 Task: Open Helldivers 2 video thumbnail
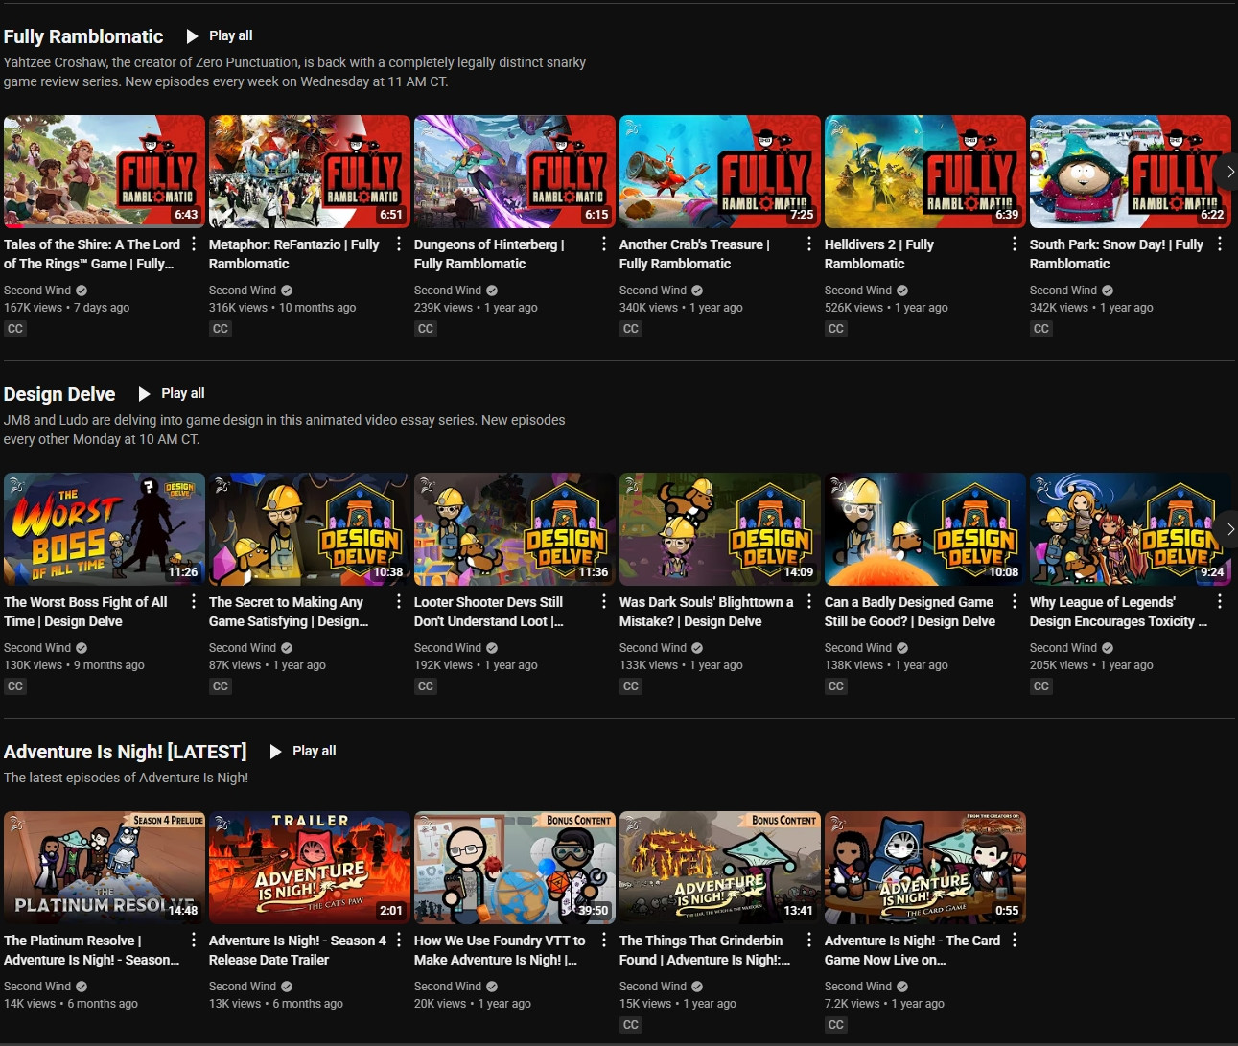(x=925, y=172)
